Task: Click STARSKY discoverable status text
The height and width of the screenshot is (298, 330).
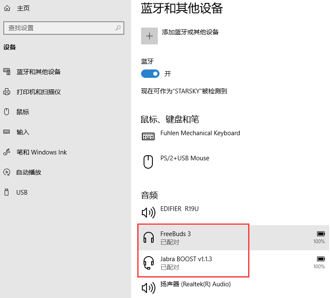Action: tap(184, 91)
